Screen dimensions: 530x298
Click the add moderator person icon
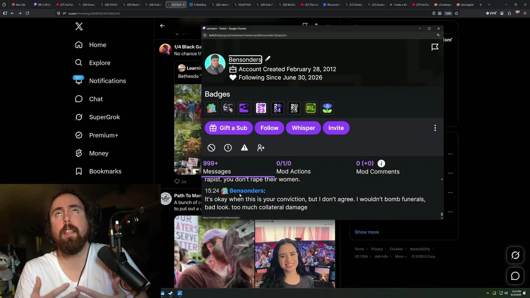coord(261,148)
